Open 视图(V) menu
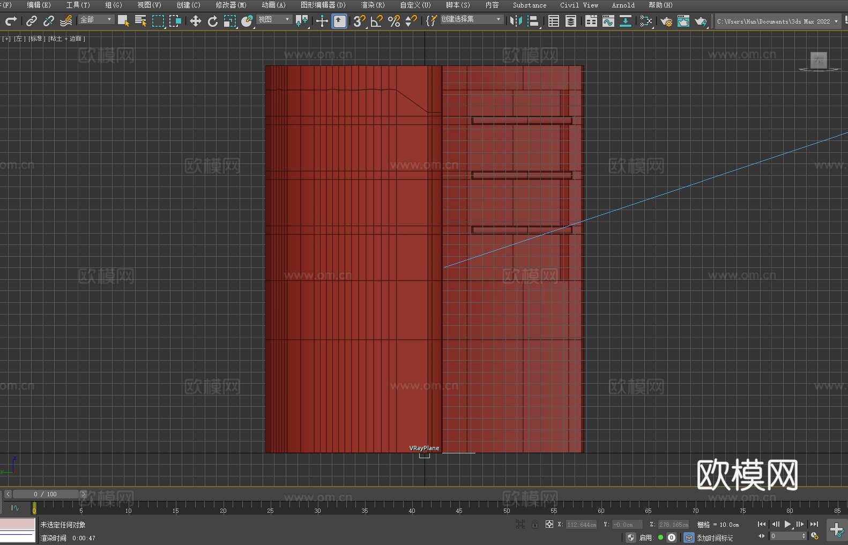This screenshot has width=848, height=545. 149,5
